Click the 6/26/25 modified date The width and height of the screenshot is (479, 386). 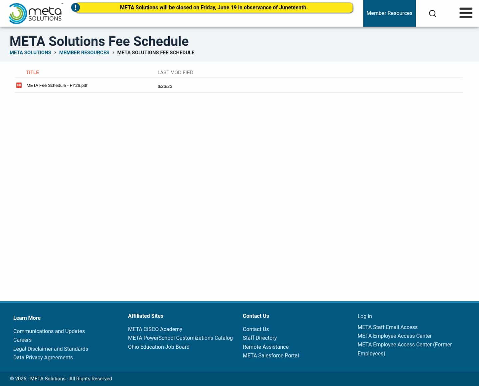[x=165, y=87]
